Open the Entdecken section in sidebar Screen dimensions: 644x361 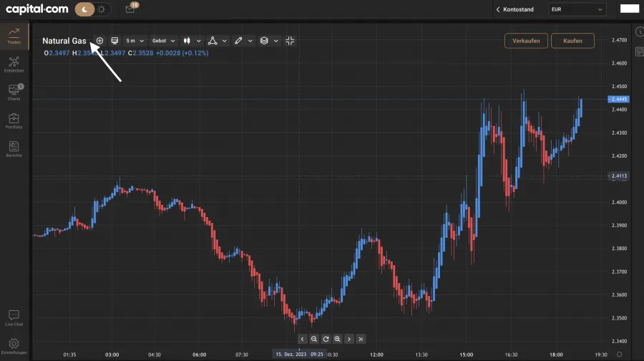14,64
